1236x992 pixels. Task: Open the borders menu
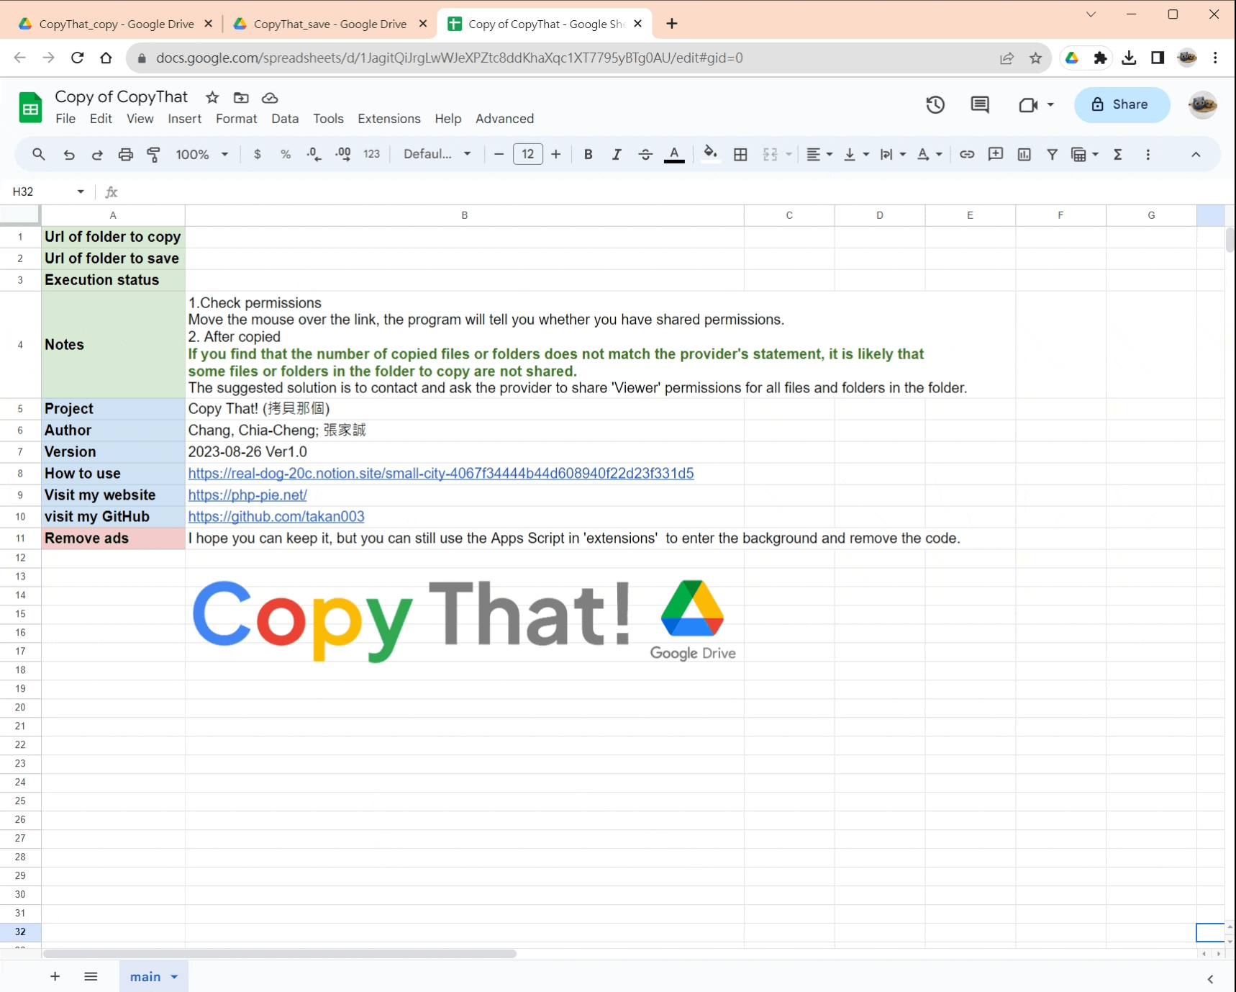[740, 154]
